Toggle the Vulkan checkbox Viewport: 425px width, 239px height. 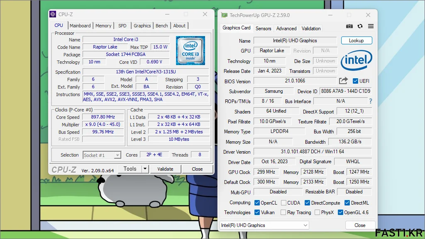coord(257,212)
